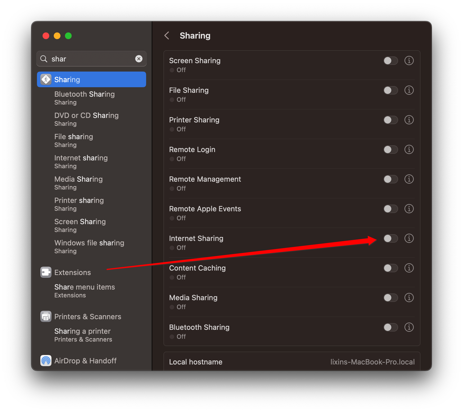Select Share menu items result
Screen dimensions: 463x412
click(x=92, y=291)
